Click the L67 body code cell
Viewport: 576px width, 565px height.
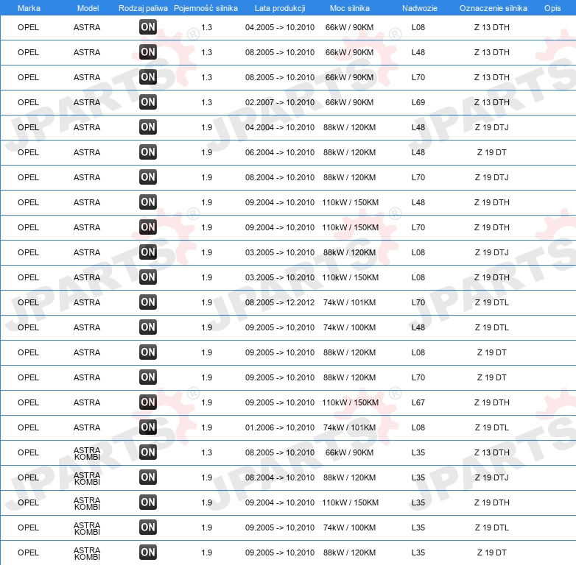click(418, 402)
